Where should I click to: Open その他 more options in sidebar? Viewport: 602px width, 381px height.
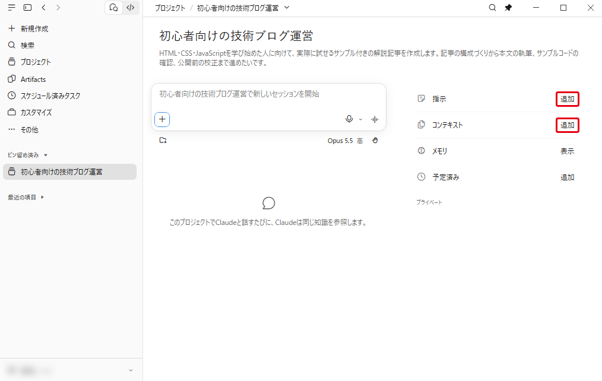point(71,130)
